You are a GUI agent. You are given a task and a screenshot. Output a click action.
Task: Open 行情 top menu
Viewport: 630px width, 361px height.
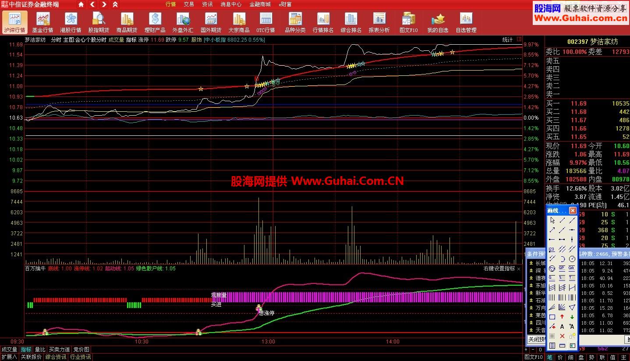(171, 4)
